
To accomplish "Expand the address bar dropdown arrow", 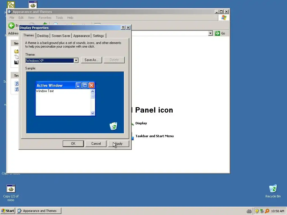I will point(210,33).
